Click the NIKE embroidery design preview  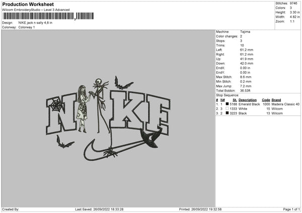tap(108, 119)
